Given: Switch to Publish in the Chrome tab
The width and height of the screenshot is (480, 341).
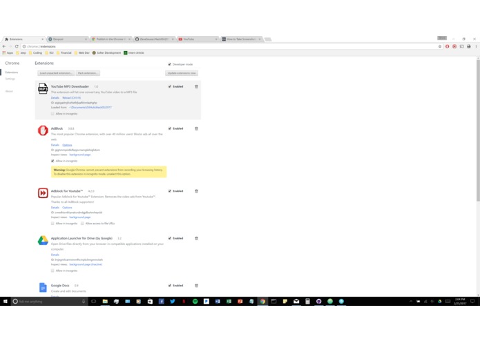Looking at the screenshot, I should pos(111,39).
